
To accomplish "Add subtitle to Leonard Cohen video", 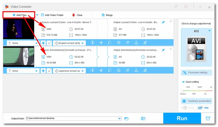I will [43, 43].
